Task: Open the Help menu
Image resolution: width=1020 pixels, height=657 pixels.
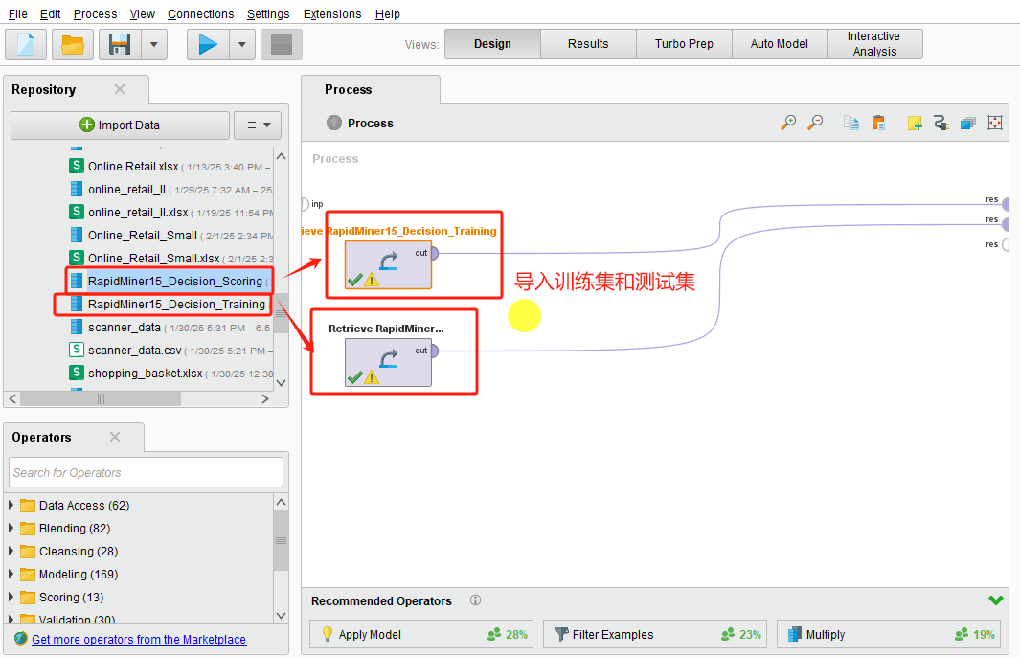Action: 387,13
